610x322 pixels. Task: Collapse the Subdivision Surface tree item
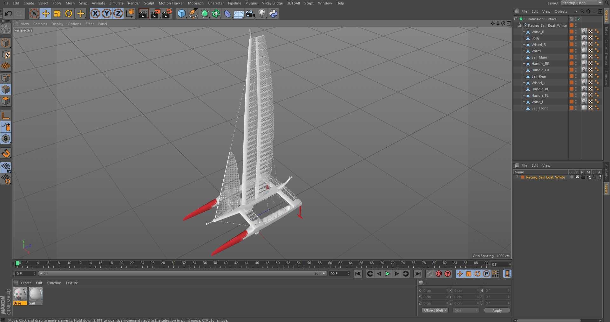click(516, 19)
